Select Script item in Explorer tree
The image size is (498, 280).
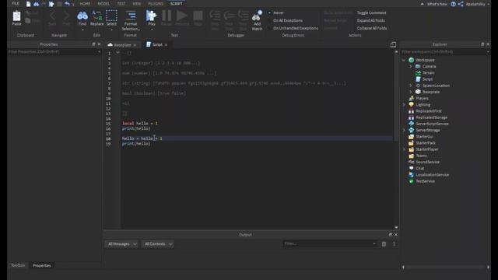pos(427,79)
